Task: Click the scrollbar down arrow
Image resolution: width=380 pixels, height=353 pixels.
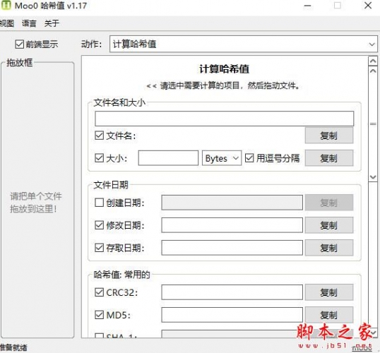Action: point(373,177)
